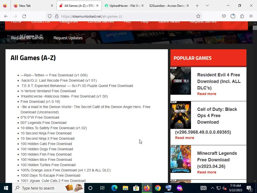Open .hack//G.U. Last Recode Free Download

[58, 80]
